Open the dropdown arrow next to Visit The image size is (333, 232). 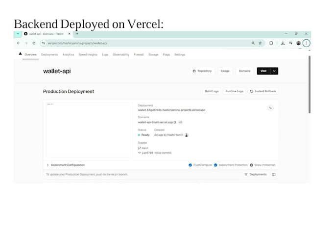coord(274,71)
